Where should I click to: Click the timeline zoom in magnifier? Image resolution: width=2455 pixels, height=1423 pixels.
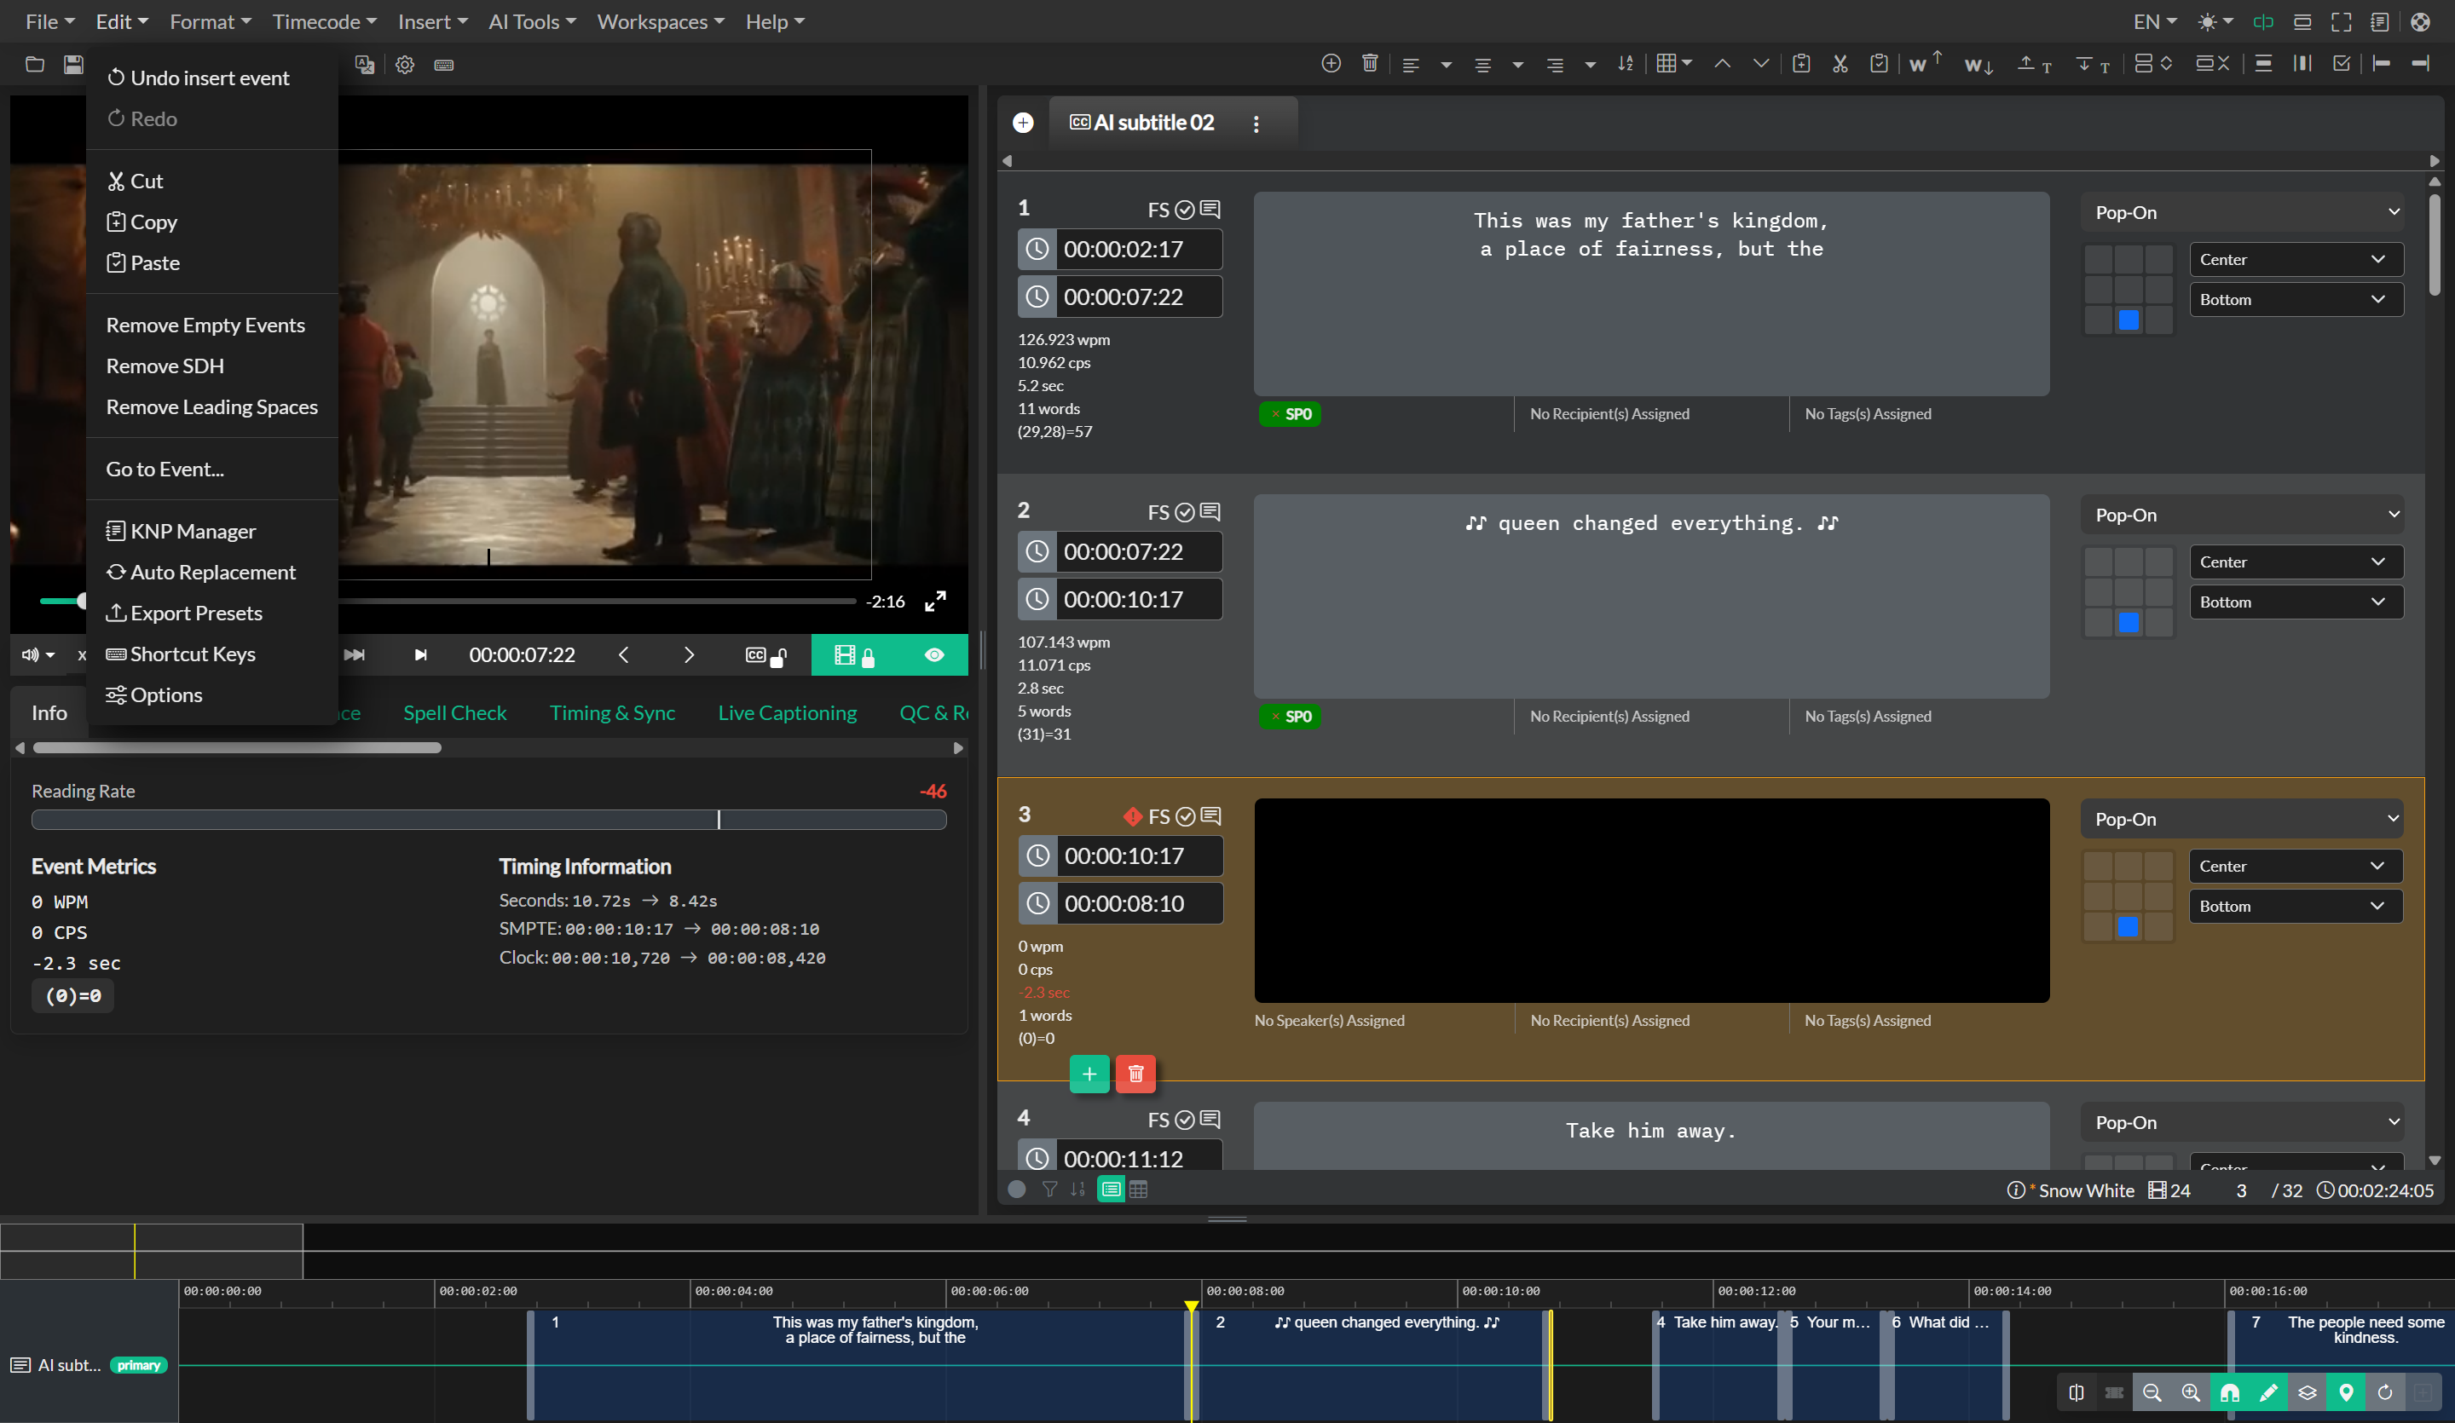tap(2191, 1391)
